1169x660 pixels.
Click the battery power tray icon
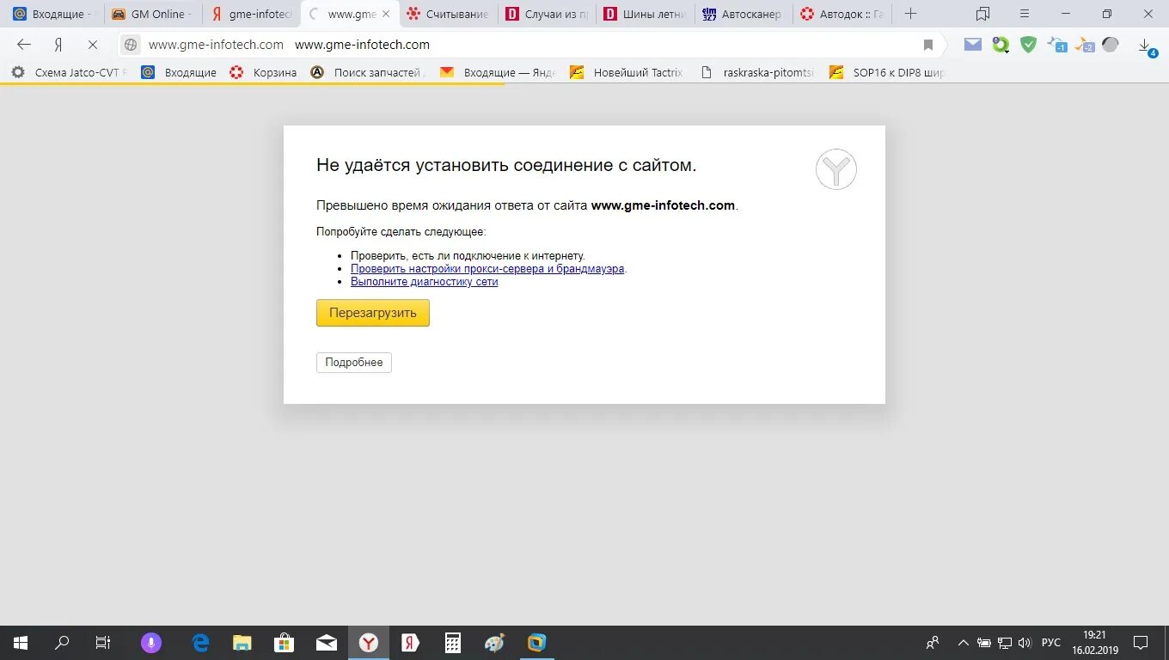984,643
